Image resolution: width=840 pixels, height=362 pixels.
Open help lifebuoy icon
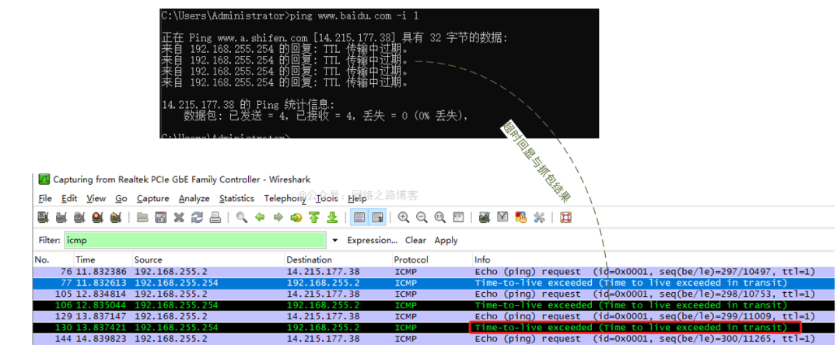[x=565, y=217]
